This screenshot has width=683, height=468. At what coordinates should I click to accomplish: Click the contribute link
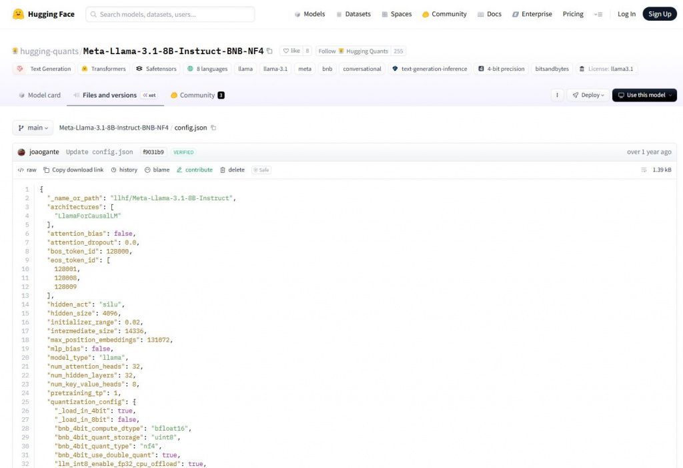[194, 170]
